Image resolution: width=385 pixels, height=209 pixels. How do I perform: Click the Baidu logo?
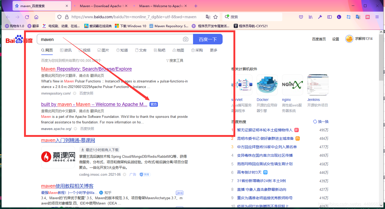(19, 40)
